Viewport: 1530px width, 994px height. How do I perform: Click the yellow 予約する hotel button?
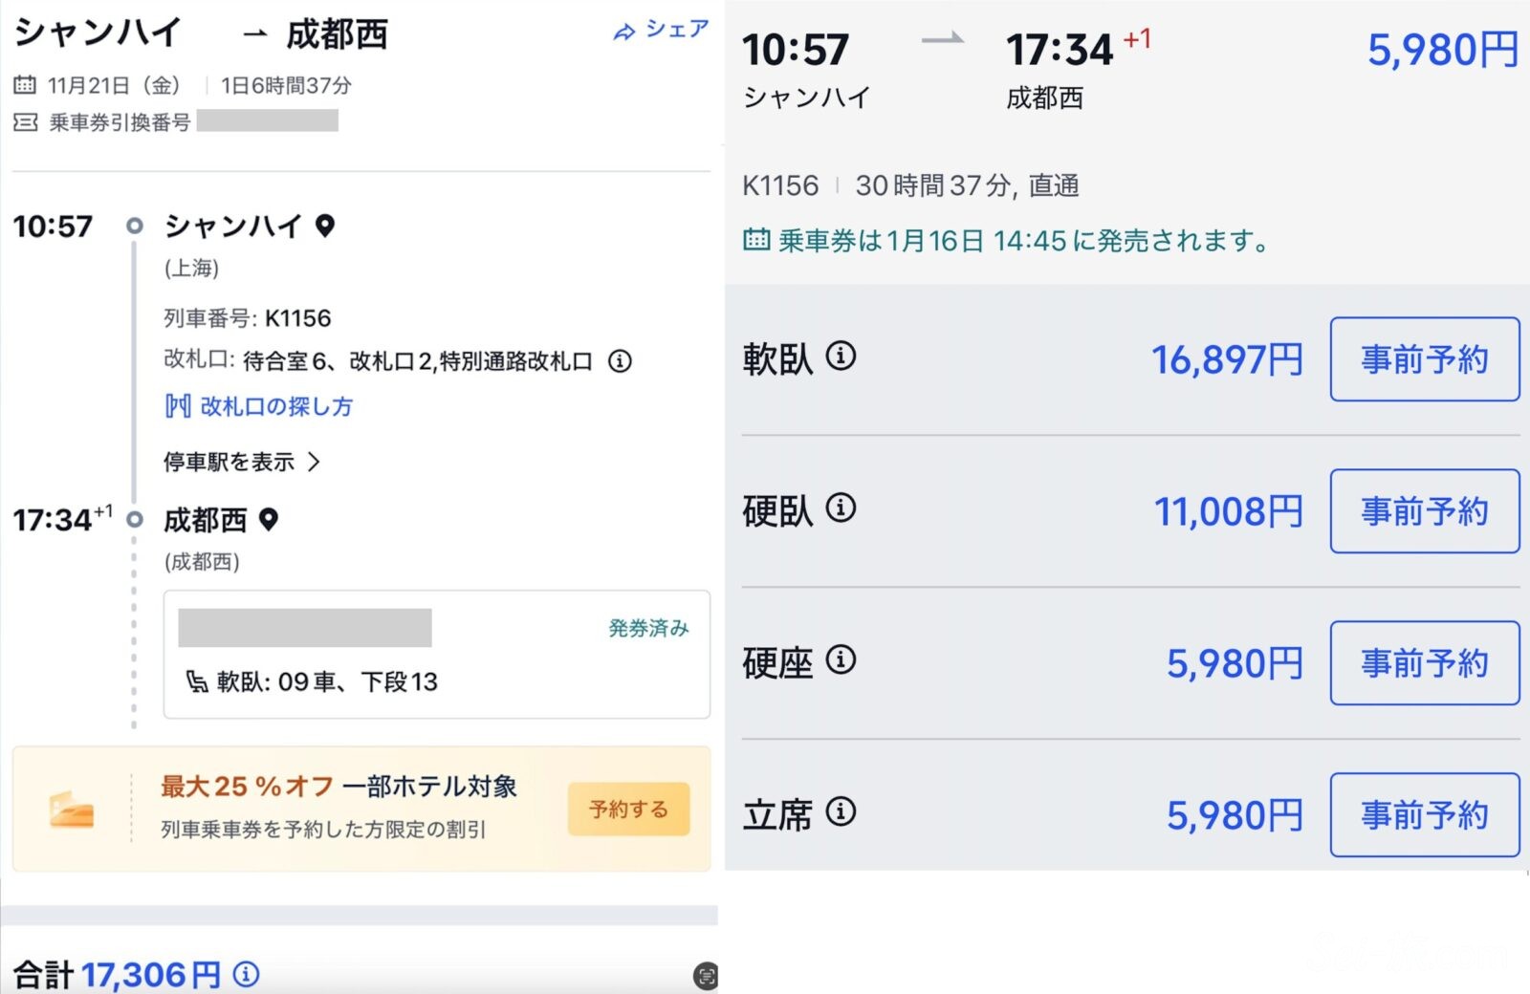coord(628,810)
